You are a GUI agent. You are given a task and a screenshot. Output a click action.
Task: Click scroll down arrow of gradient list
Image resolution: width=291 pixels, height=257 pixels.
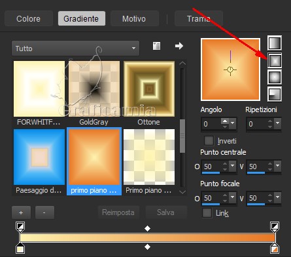tap(182, 192)
